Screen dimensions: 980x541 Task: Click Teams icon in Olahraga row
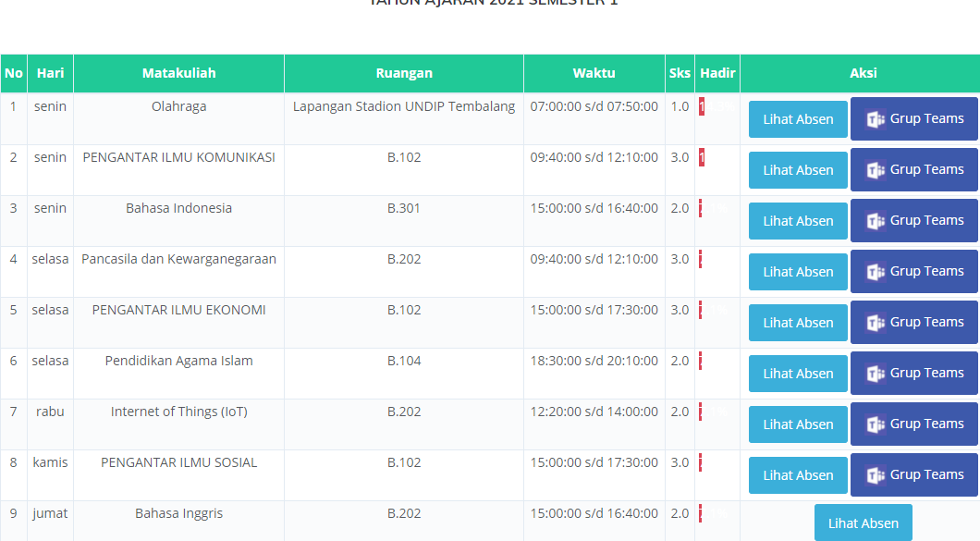click(x=876, y=119)
